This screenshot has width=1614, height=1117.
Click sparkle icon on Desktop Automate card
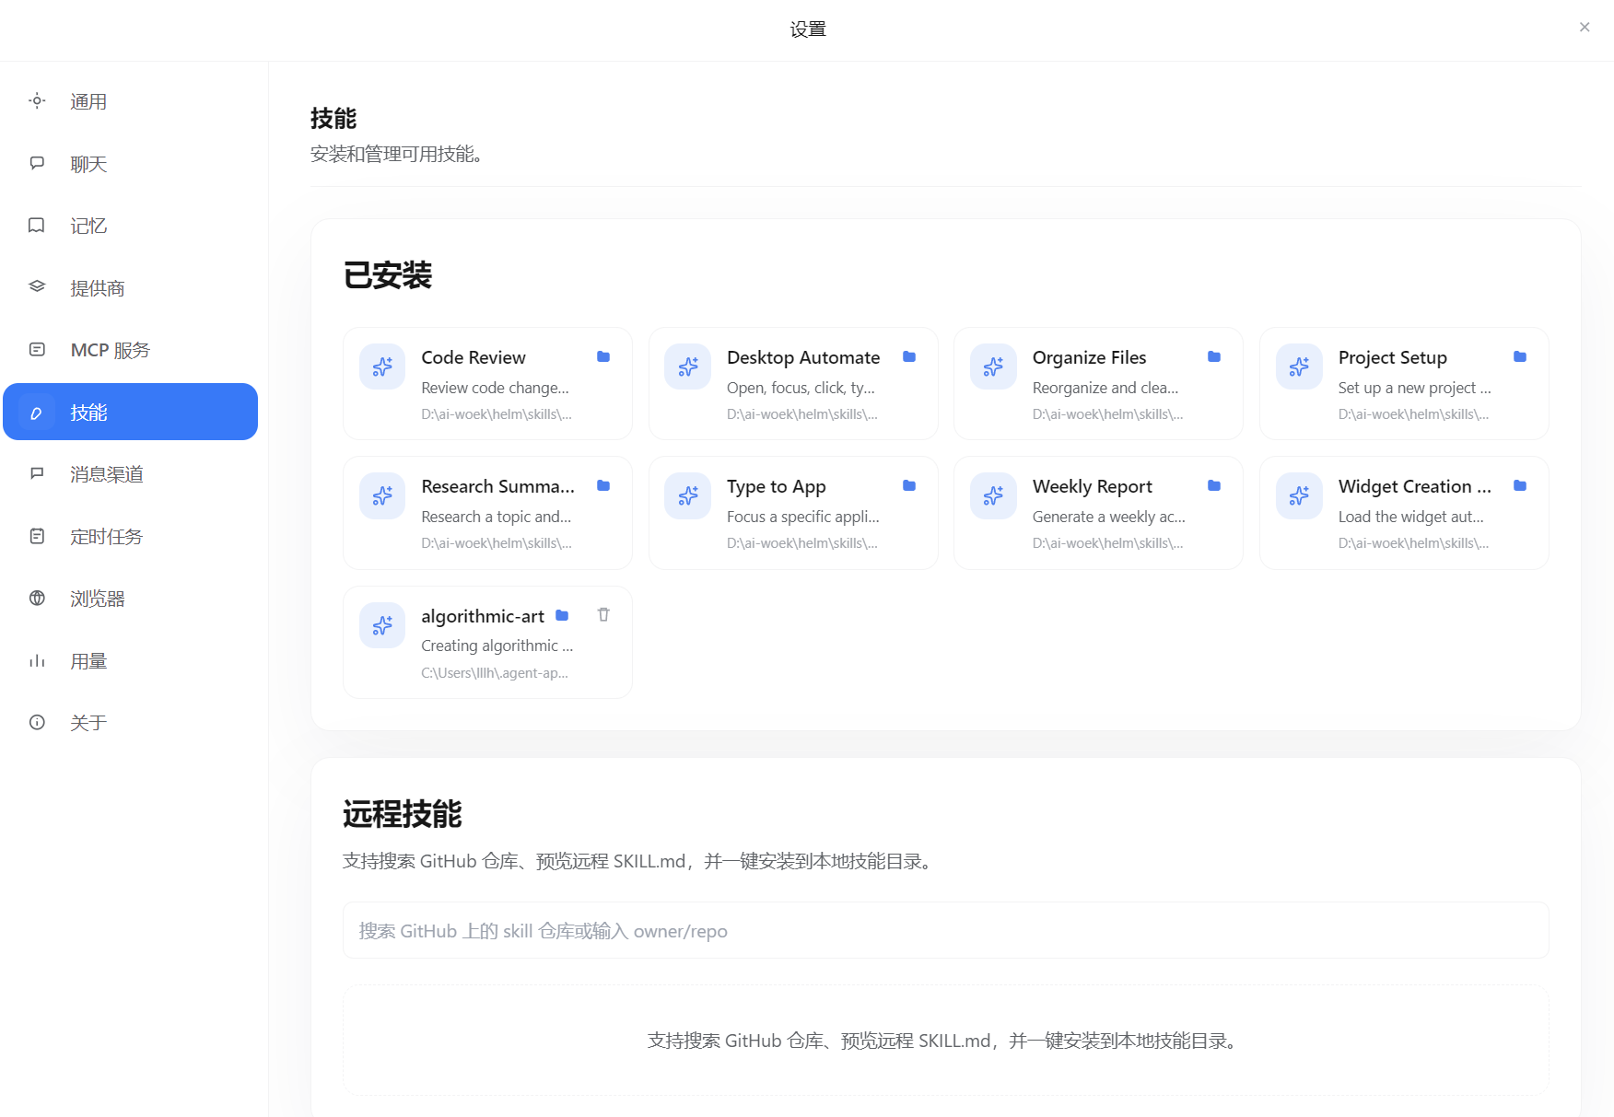tap(687, 366)
